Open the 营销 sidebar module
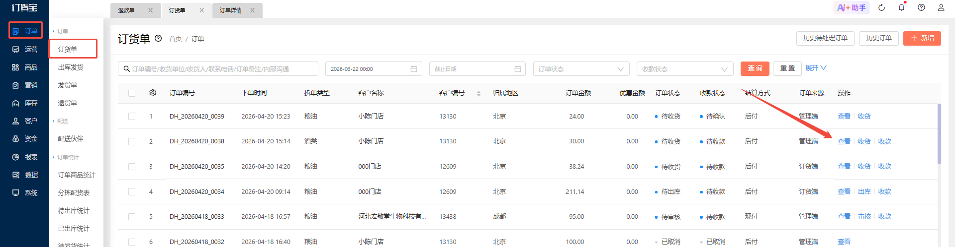 point(25,85)
